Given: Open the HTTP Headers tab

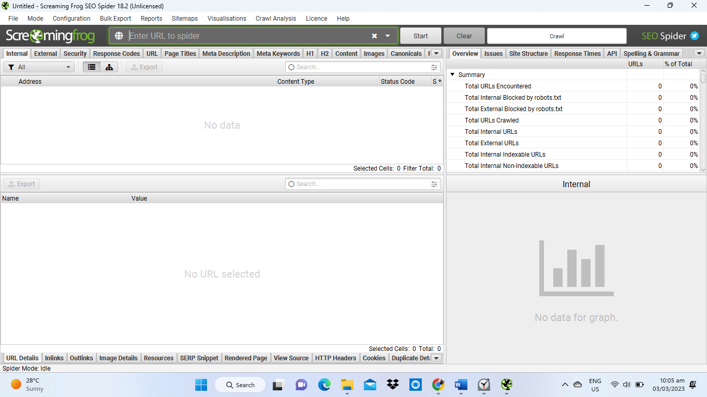Looking at the screenshot, I should click(336, 358).
